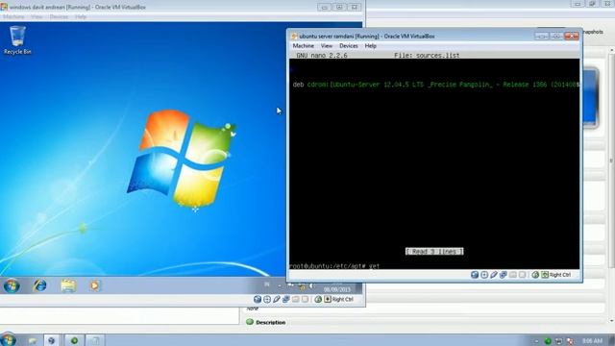Launch Windows Media Player from guest taskbar
This screenshot has width=615, height=346.
(x=94, y=285)
